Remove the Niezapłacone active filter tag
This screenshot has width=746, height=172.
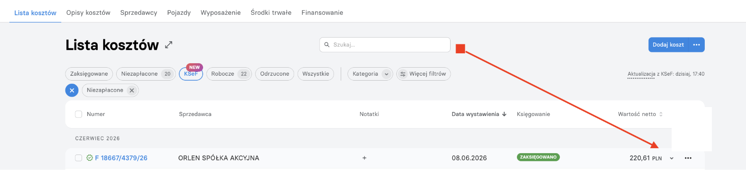coord(131,90)
